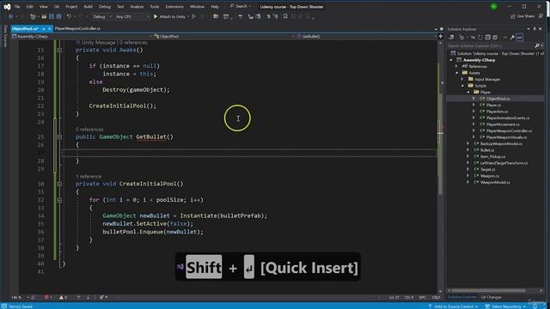The height and width of the screenshot is (309, 550).
Task: Click Start Without Debugging outline play icon
Action: [194, 16]
